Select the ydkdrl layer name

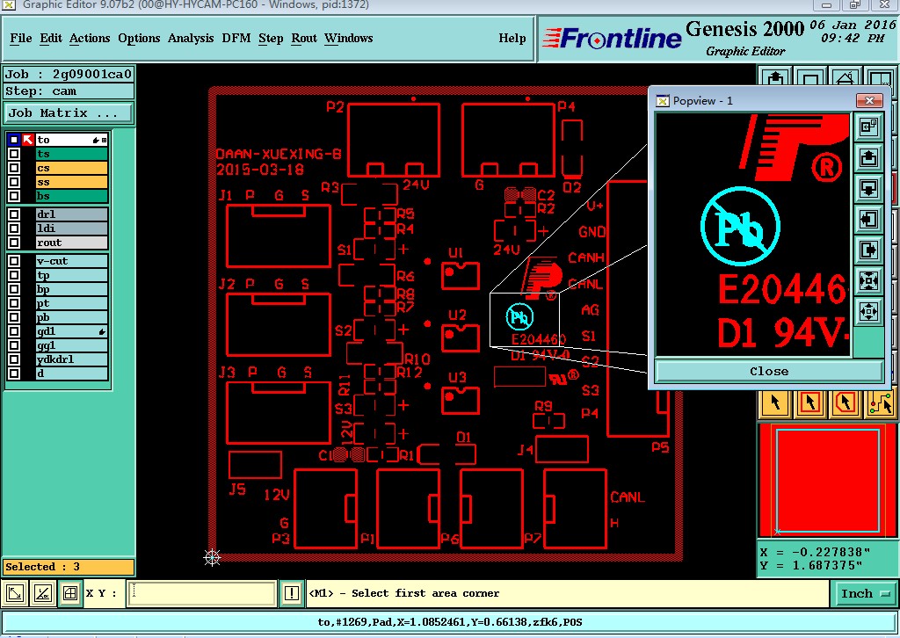tap(72, 359)
